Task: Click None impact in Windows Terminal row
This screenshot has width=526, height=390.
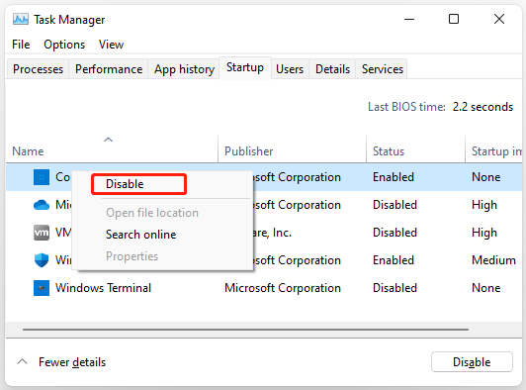Action: tap(485, 288)
